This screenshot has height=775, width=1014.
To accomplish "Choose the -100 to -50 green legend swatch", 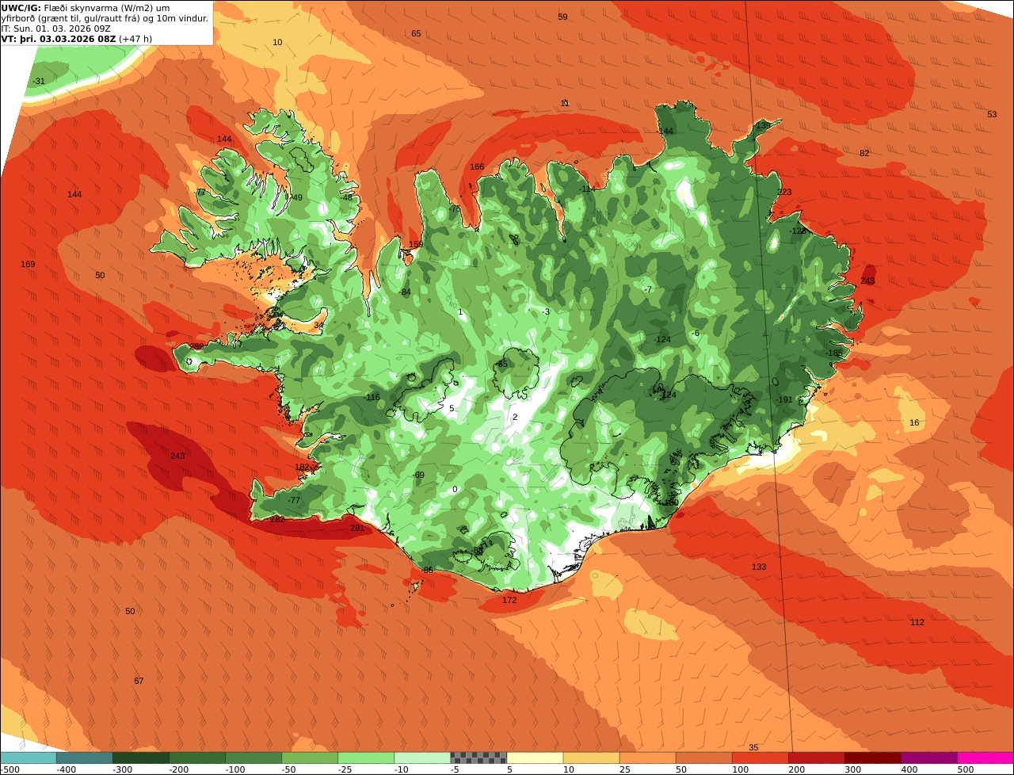I will click(253, 758).
